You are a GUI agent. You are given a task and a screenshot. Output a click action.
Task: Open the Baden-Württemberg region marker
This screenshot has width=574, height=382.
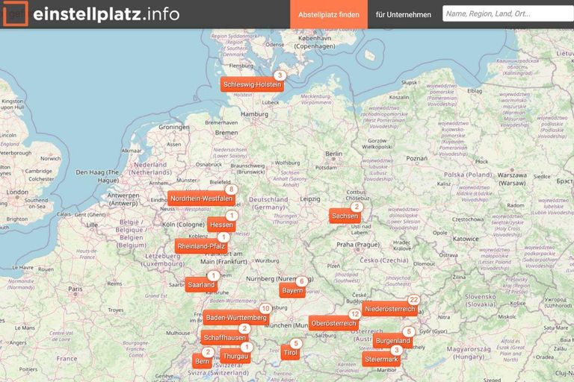(235, 318)
